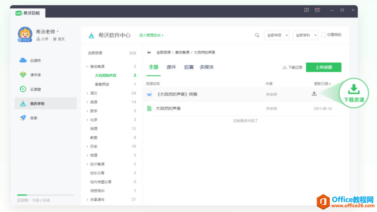Open the 《大自然的声音》终稿 resource name

click(177, 94)
